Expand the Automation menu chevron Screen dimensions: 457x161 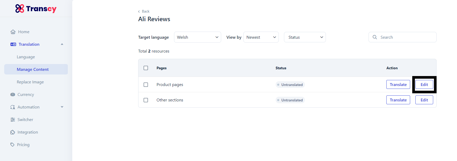[62, 107]
